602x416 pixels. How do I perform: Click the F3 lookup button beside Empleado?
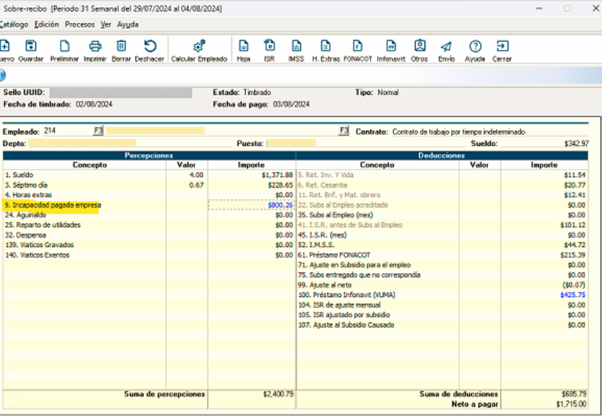[x=97, y=131]
